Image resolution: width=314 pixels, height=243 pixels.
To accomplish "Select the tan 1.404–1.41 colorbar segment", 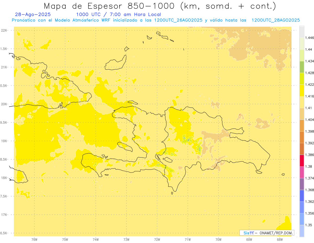I will tap(302, 114).
